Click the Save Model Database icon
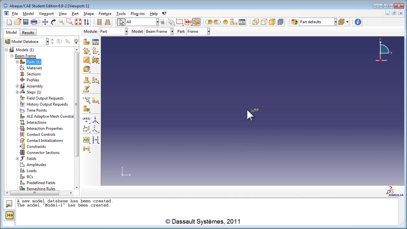 (26, 22)
